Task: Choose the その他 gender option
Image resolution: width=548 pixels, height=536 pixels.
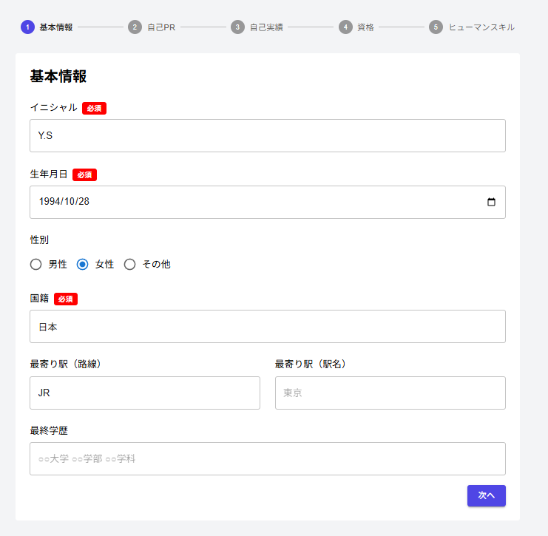Action: (130, 264)
